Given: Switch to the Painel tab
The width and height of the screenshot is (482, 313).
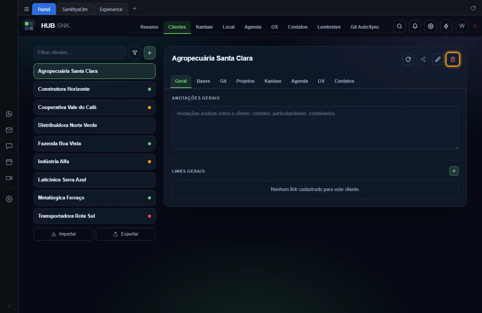Looking at the screenshot, I should [44, 9].
